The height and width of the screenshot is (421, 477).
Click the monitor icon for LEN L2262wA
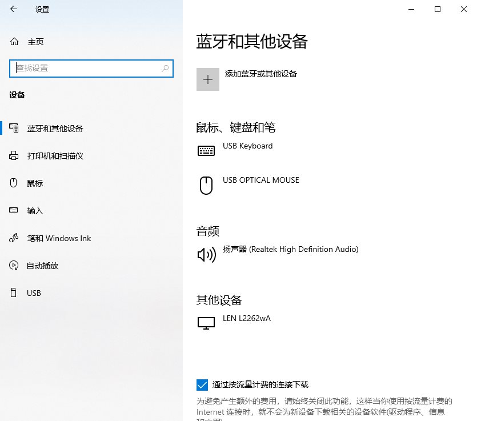click(x=206, y=323)
